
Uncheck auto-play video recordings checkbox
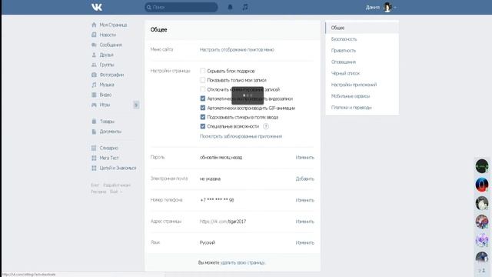(203, 98)
